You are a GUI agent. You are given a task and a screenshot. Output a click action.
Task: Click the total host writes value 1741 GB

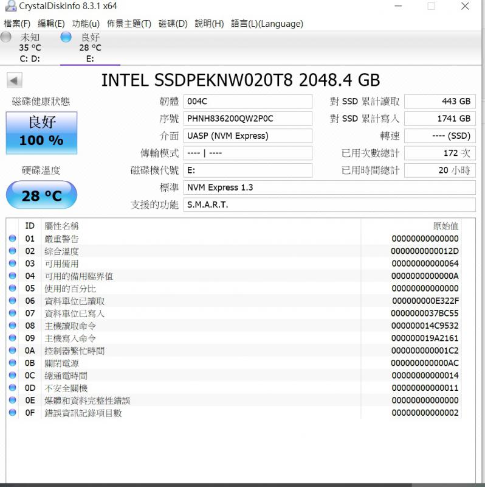(x=440, y=119)
